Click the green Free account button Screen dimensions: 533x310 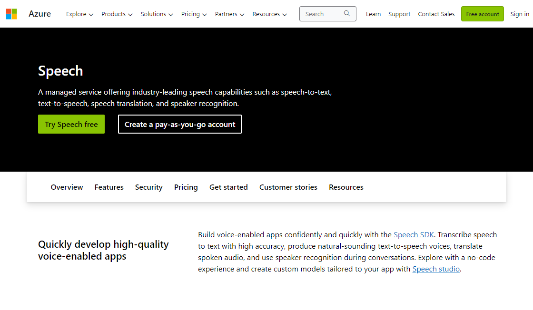[482, 14]
